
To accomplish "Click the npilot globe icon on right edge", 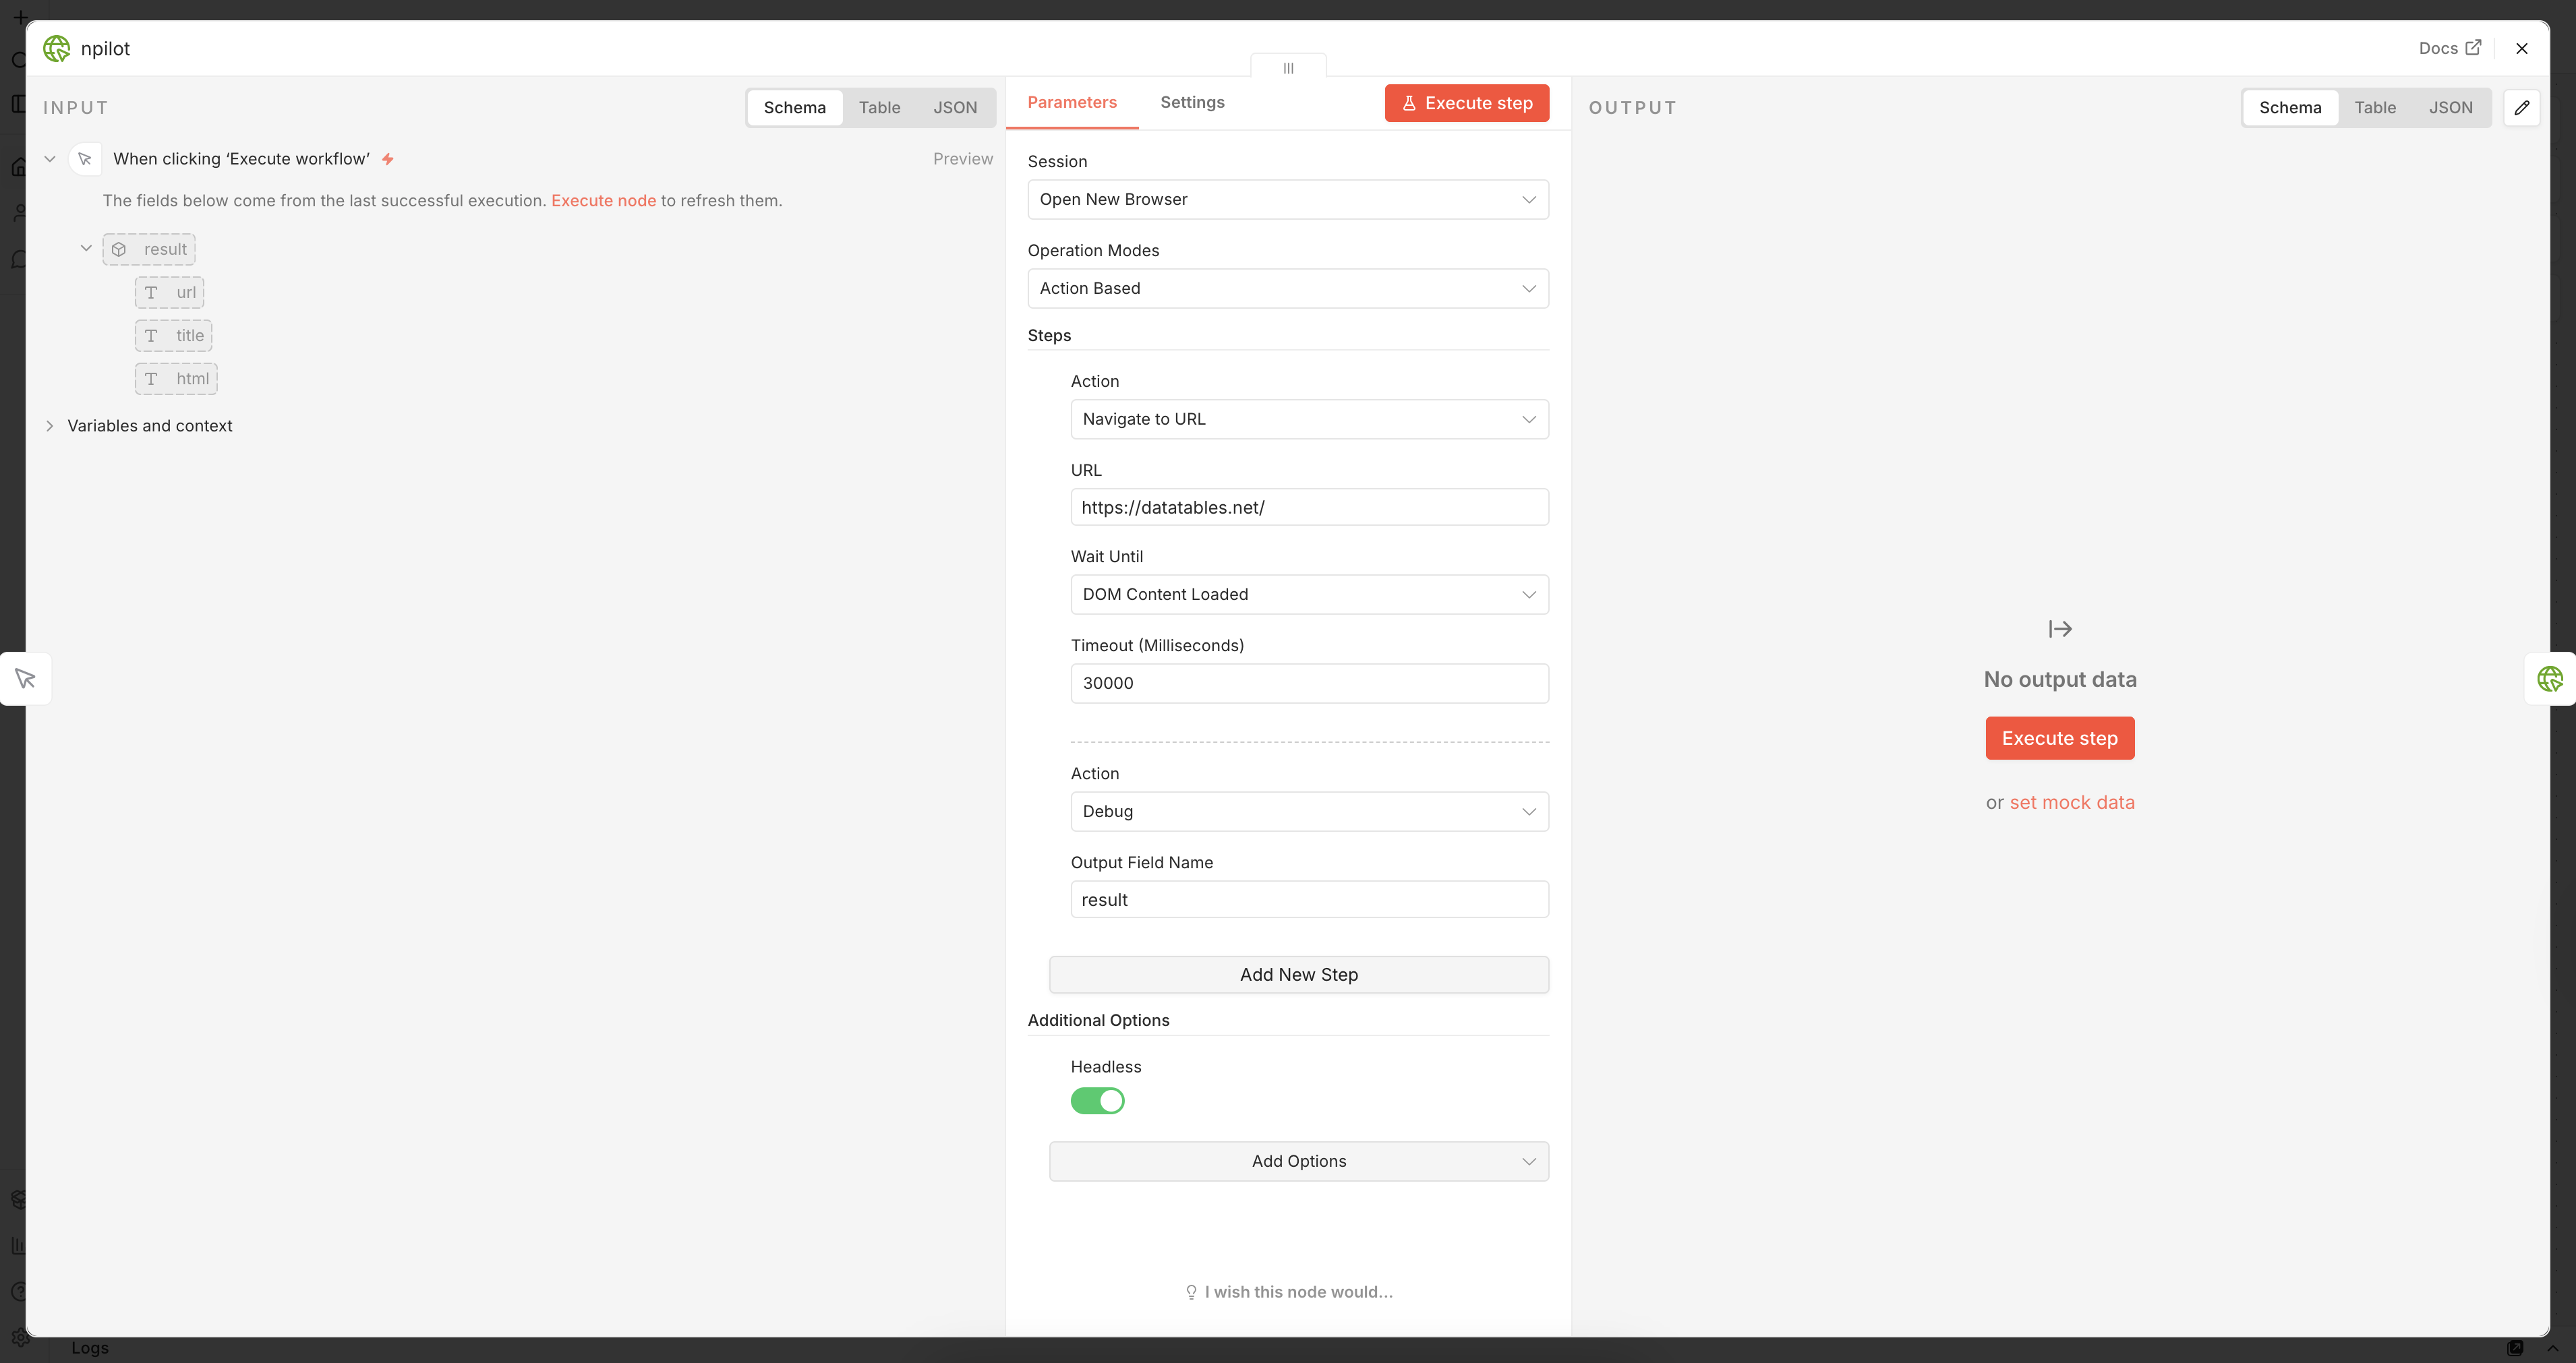I will (2550, 679).
